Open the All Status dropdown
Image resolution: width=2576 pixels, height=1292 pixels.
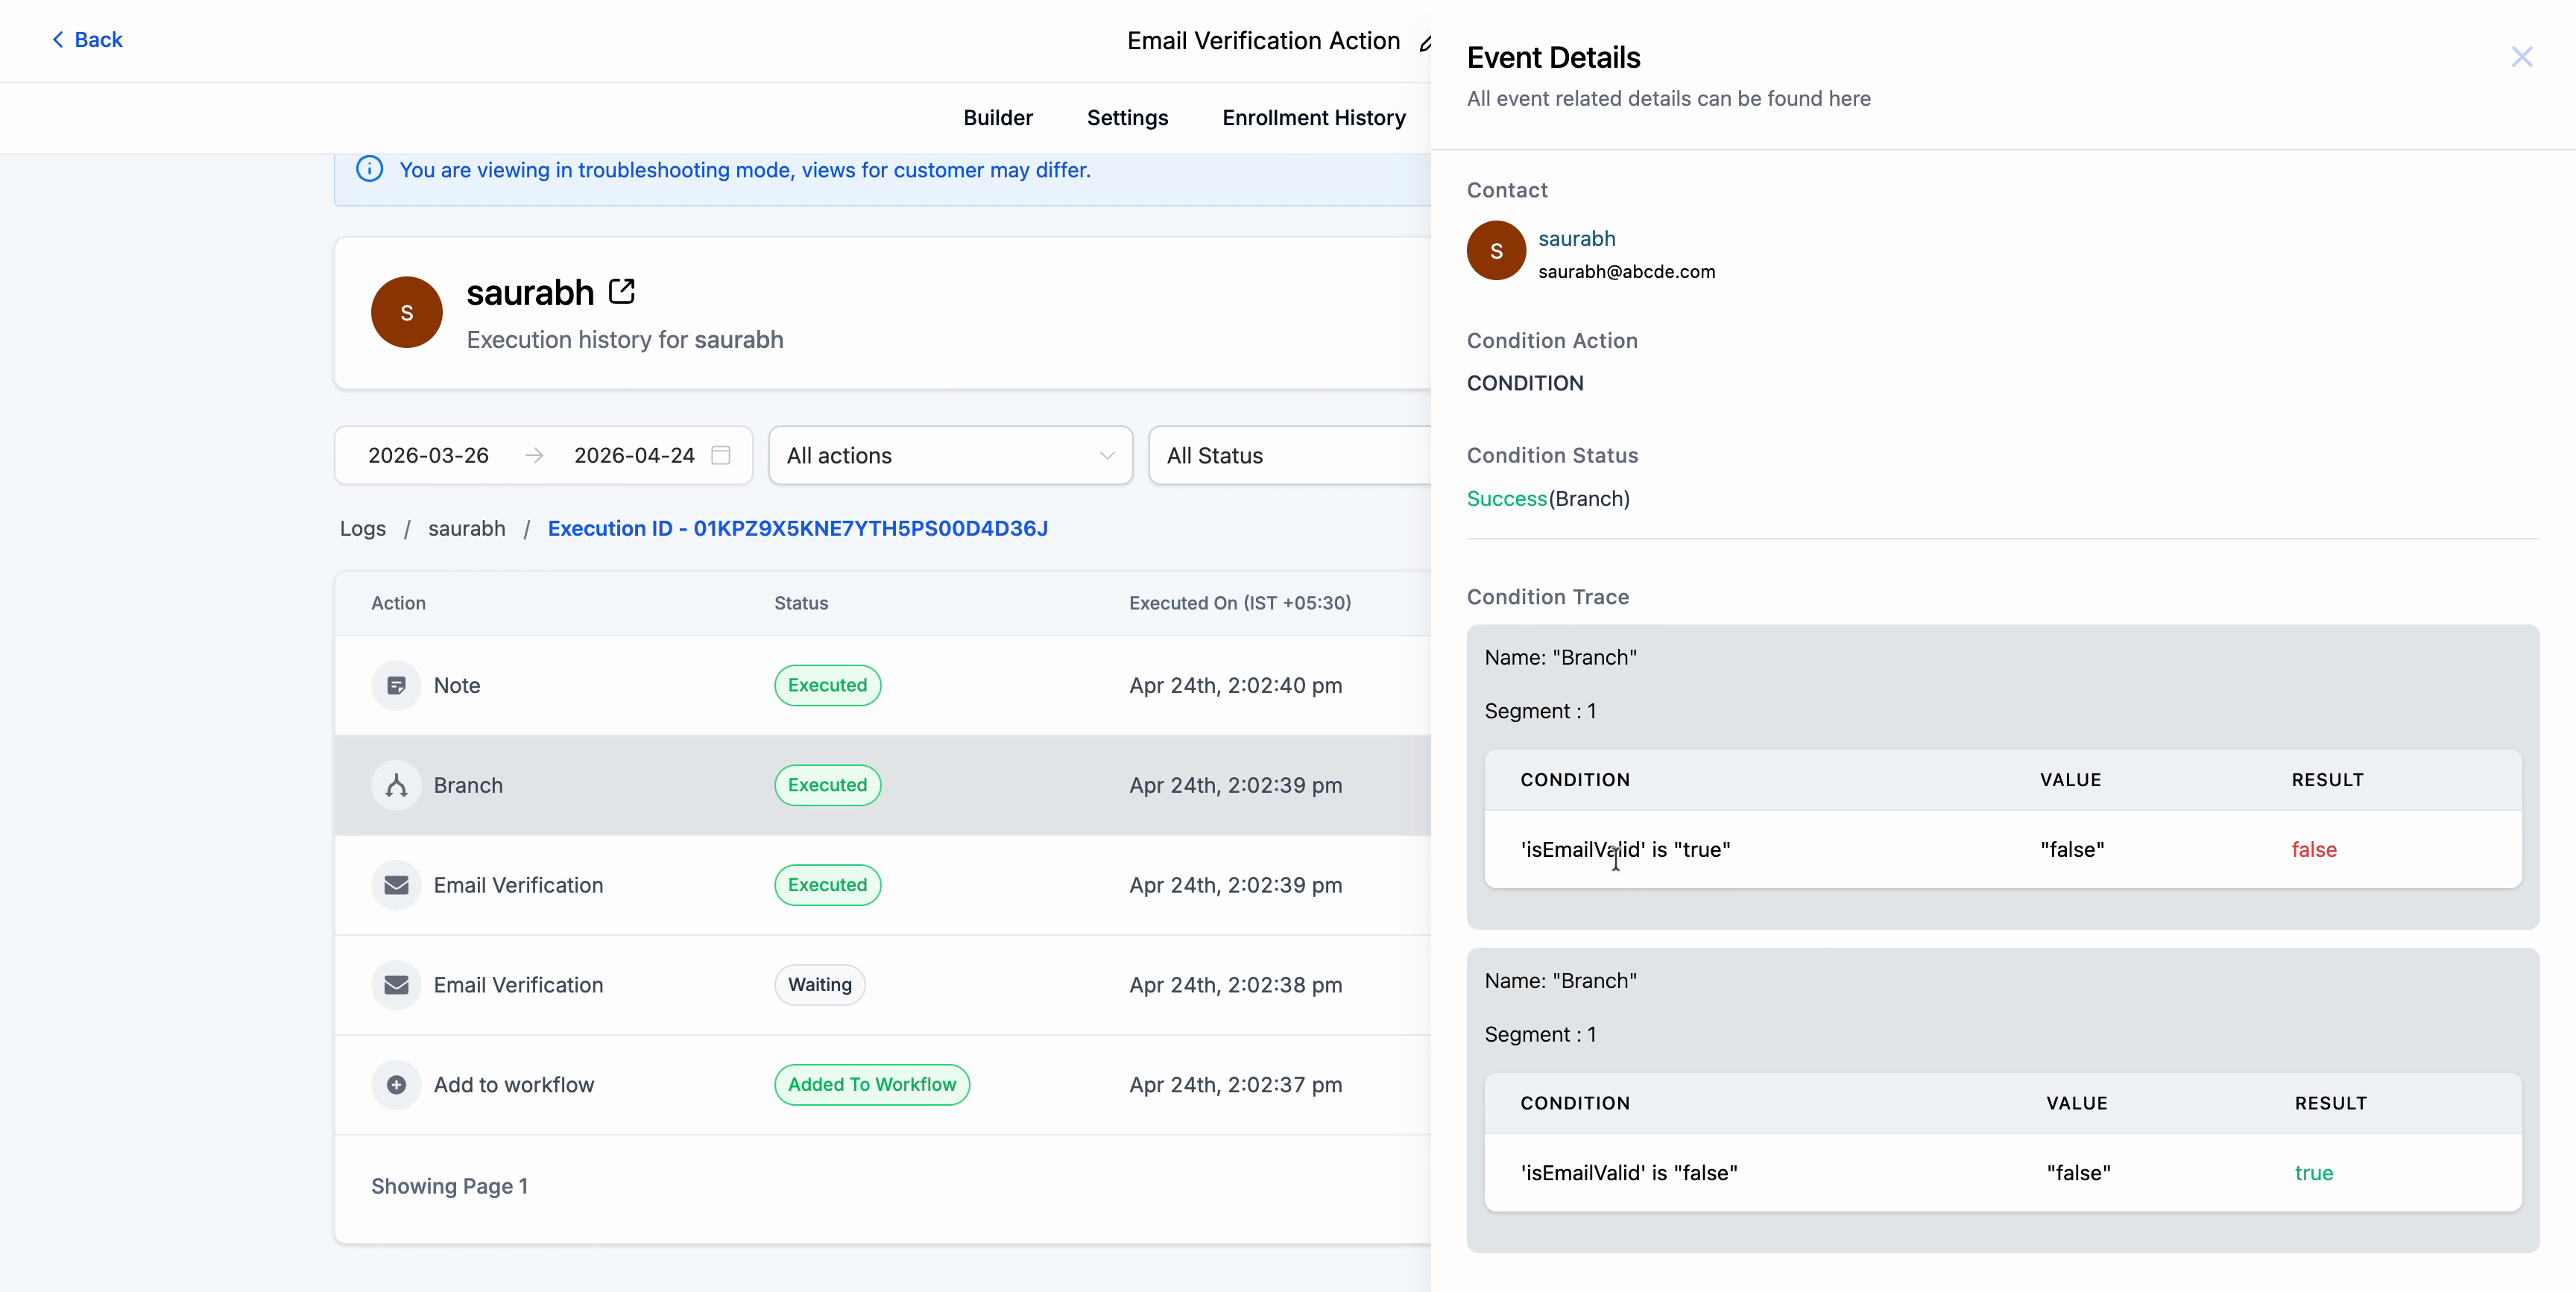1290,455
